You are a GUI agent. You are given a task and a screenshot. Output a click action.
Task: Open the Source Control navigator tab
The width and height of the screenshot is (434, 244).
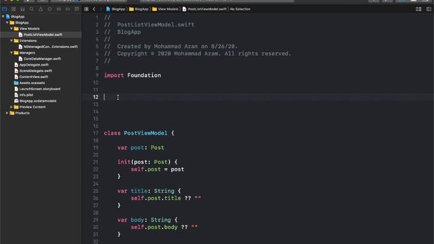[14, 9]
